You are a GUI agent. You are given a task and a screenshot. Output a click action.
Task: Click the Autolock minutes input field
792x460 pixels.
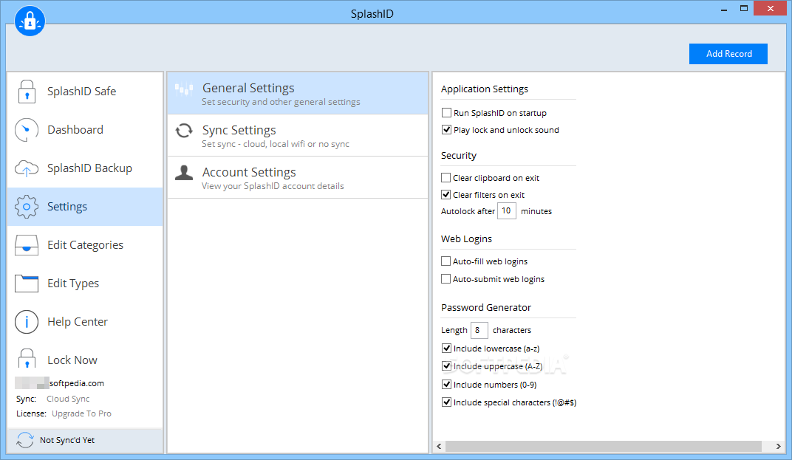[x=507, y=210]
